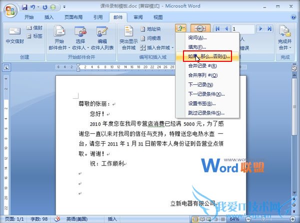Click the 64% zoom level

234,219
